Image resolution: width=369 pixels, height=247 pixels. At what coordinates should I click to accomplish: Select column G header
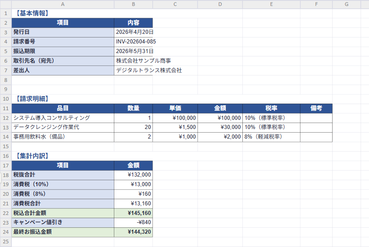[347, 4]
